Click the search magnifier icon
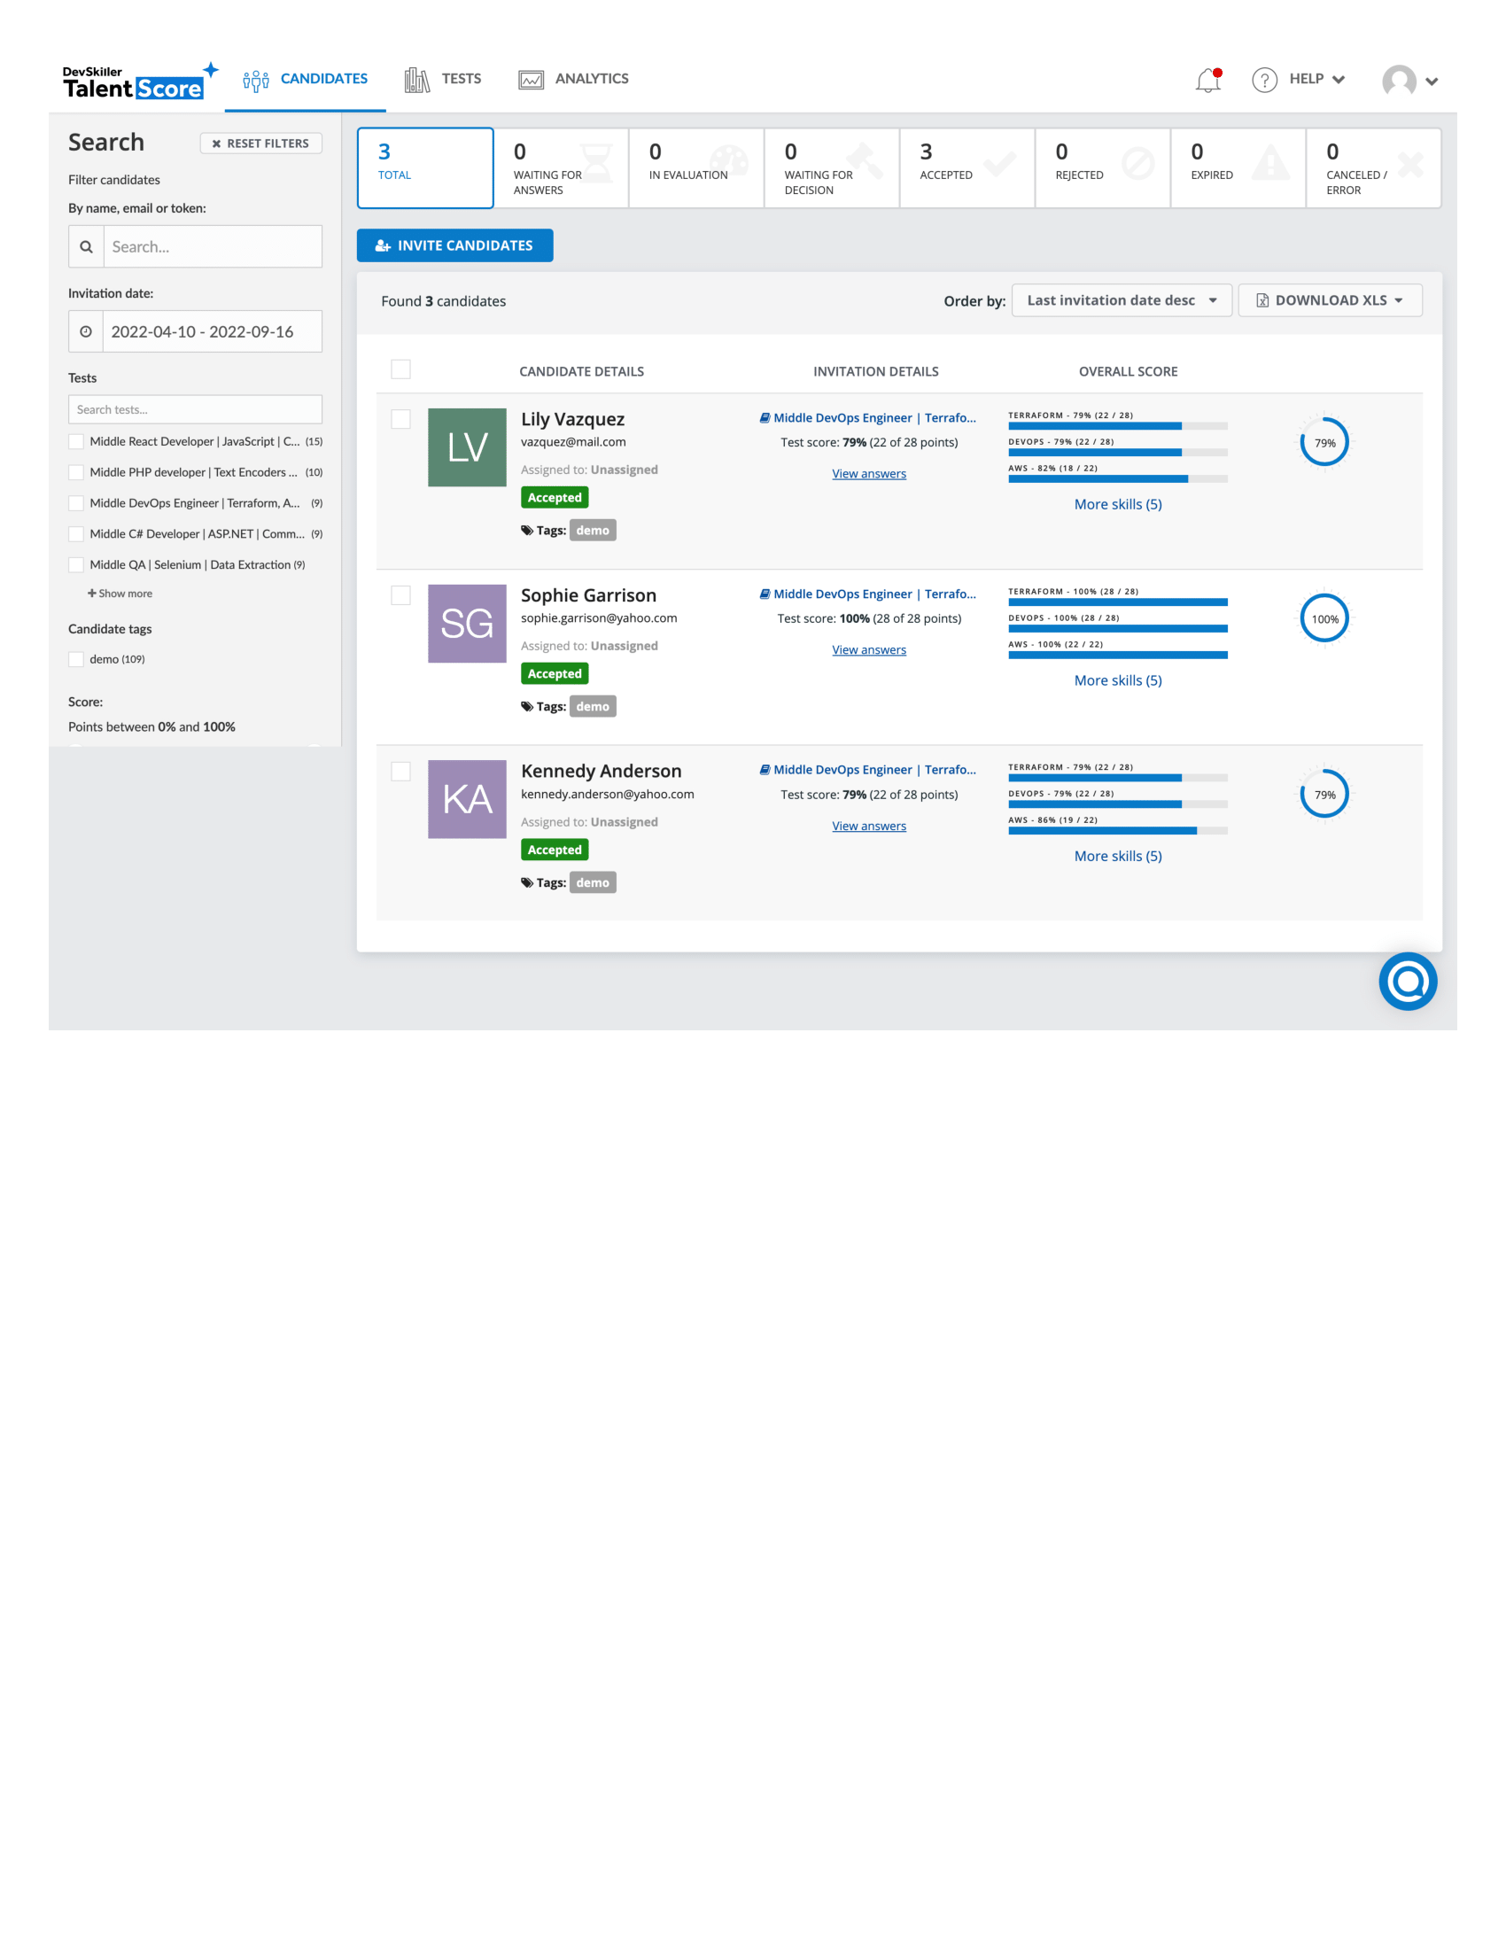Image resolution: width=1506 pixels, height=1949 pixels. [x=87, y=246]
